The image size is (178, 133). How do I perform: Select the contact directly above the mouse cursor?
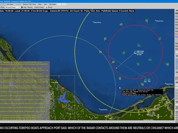(x=120, y=79)
